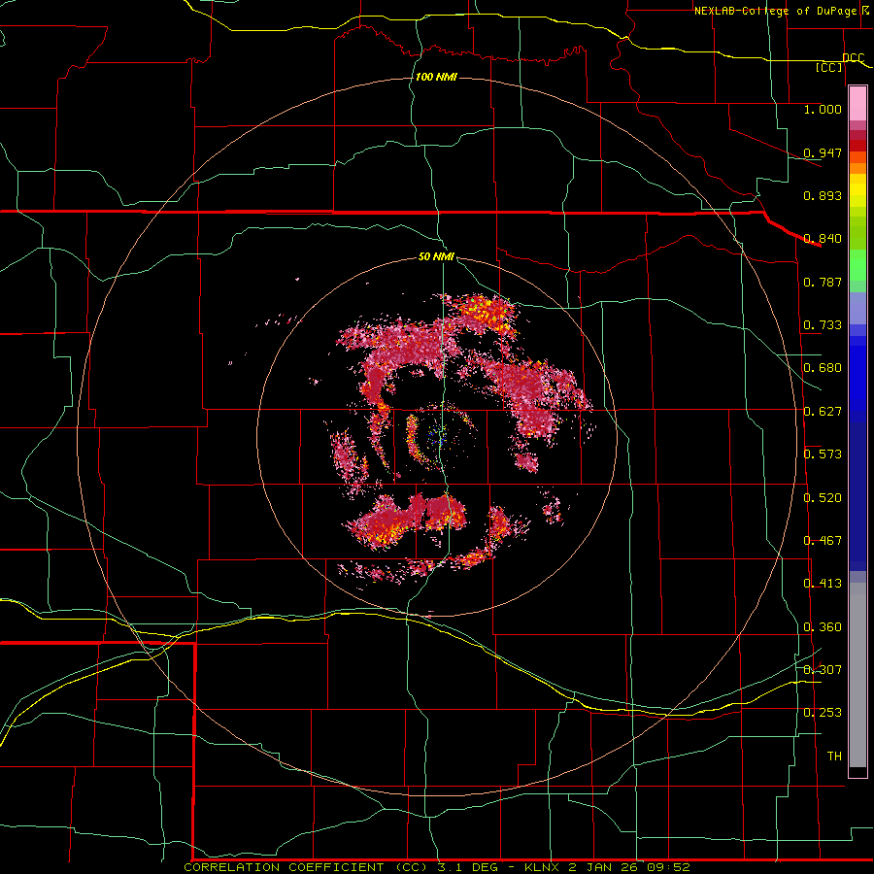Click the radar site center inside the rings
The height and width of the screenshot is (874, 874).
[x=438, y=436]
